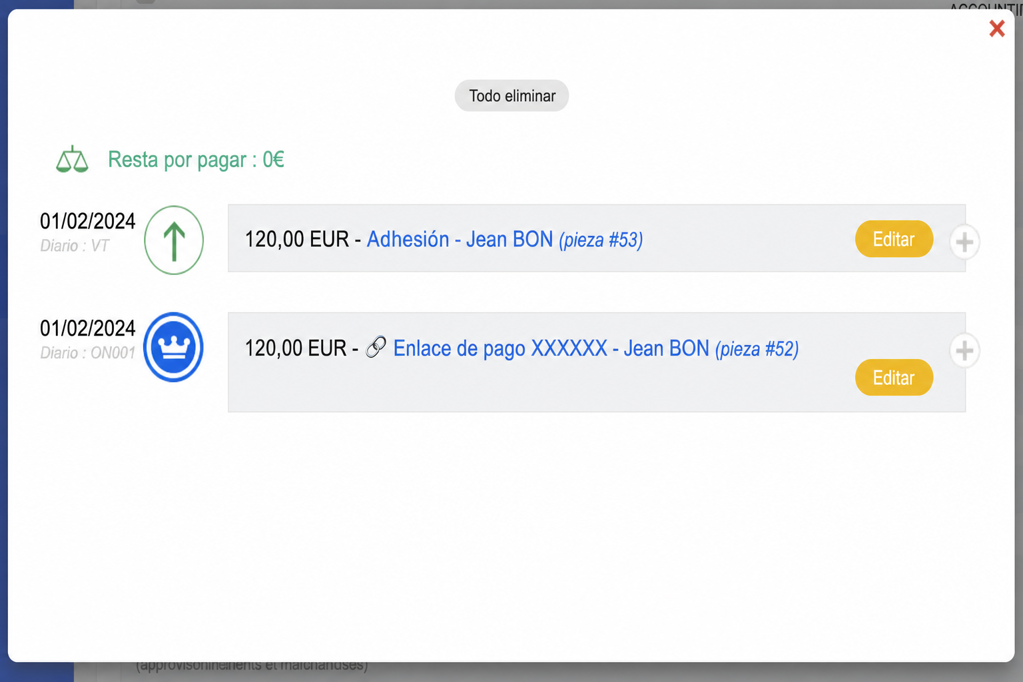
Task: Click the date above Diario : VT
Action: [88, 221]
